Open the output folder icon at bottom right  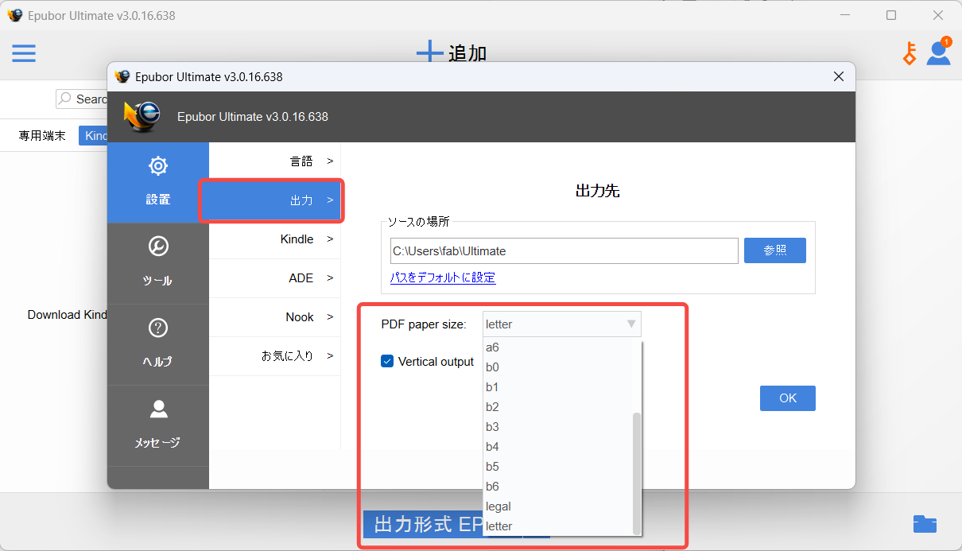925,524
